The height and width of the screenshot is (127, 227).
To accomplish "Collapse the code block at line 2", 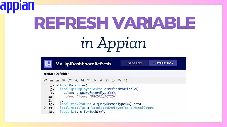I will (54, 90).
